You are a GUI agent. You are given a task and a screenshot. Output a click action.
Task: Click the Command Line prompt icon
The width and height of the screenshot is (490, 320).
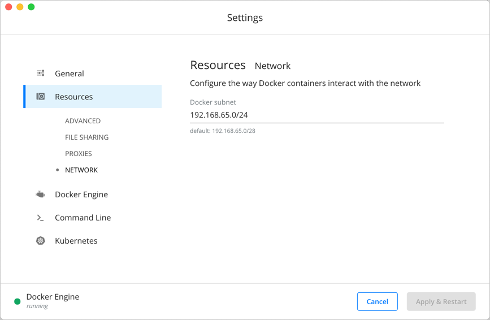tap(41, 218)
